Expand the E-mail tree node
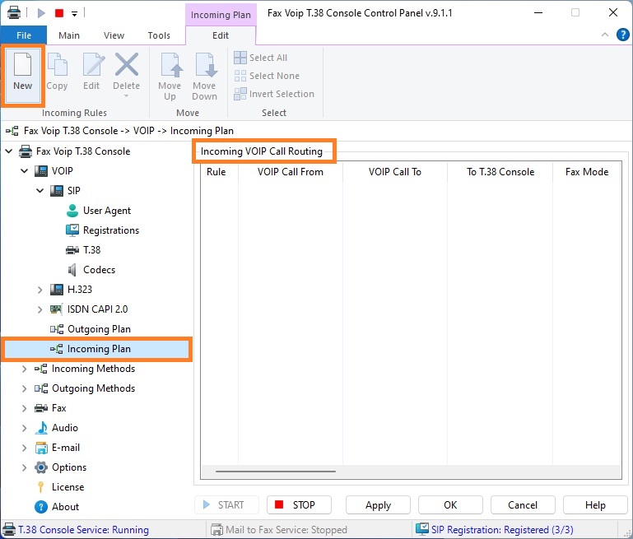This screenshot has width=633, height=539. click(24, 448)
